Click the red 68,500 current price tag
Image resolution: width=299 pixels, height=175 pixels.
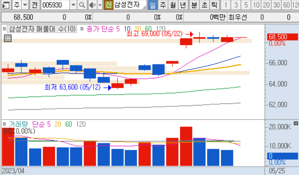pos(282,37)
